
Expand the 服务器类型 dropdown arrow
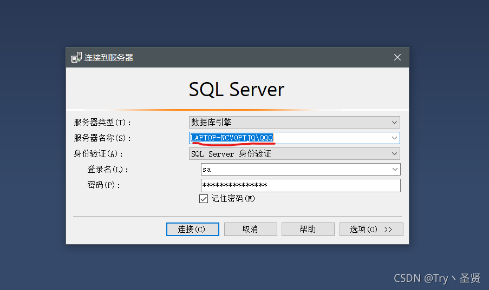395,122
